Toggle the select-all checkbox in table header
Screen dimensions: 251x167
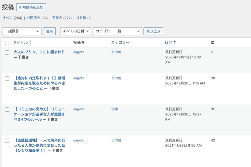pyautogui.click(x=7, y=43)
